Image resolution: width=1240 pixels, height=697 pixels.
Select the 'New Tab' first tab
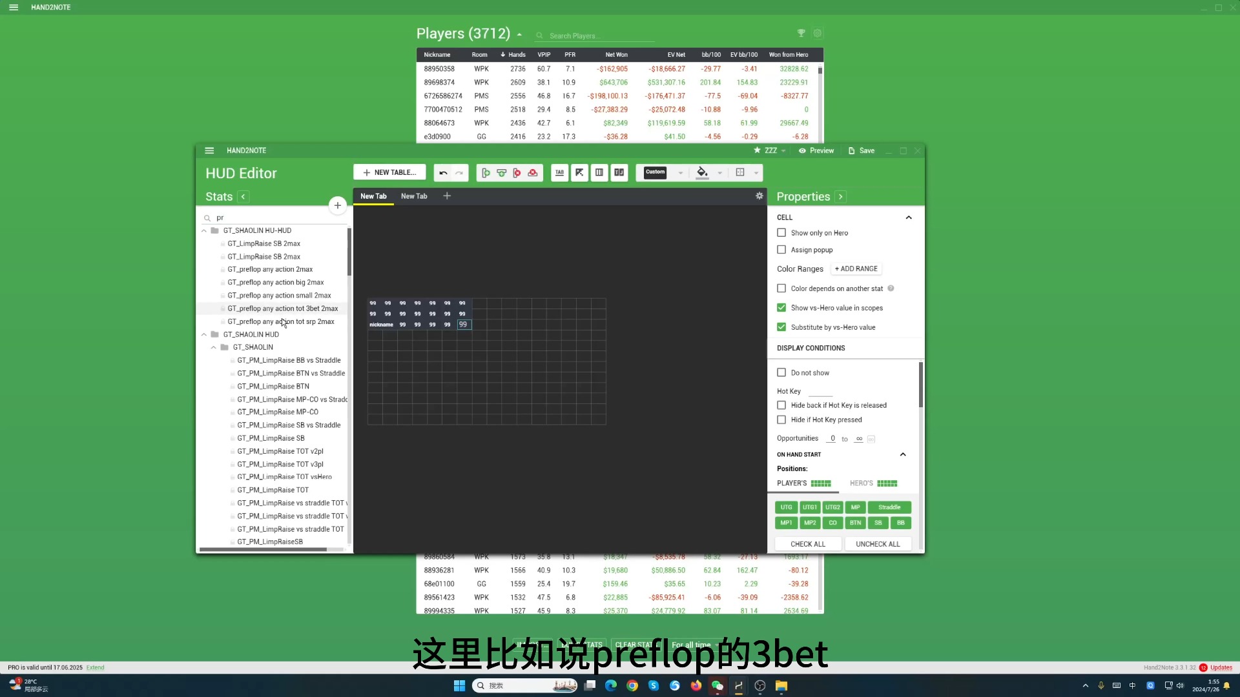click(x=373, y=196)
